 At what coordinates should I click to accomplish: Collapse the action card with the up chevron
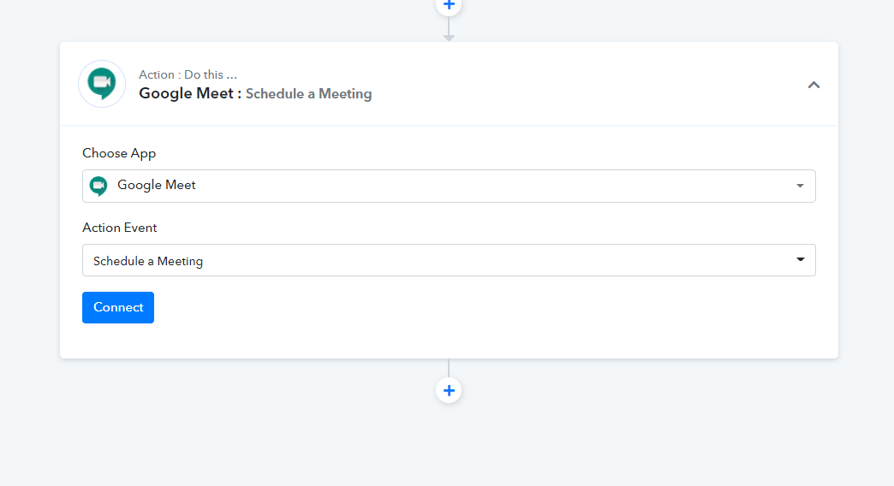point(814,85)
